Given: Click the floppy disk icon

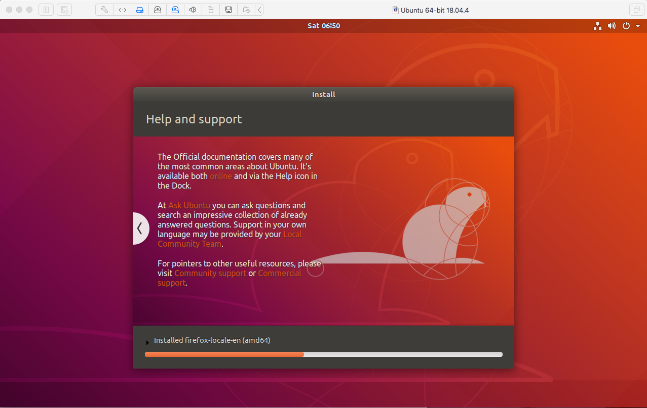Looking at the screenshot, I should 229,10.
